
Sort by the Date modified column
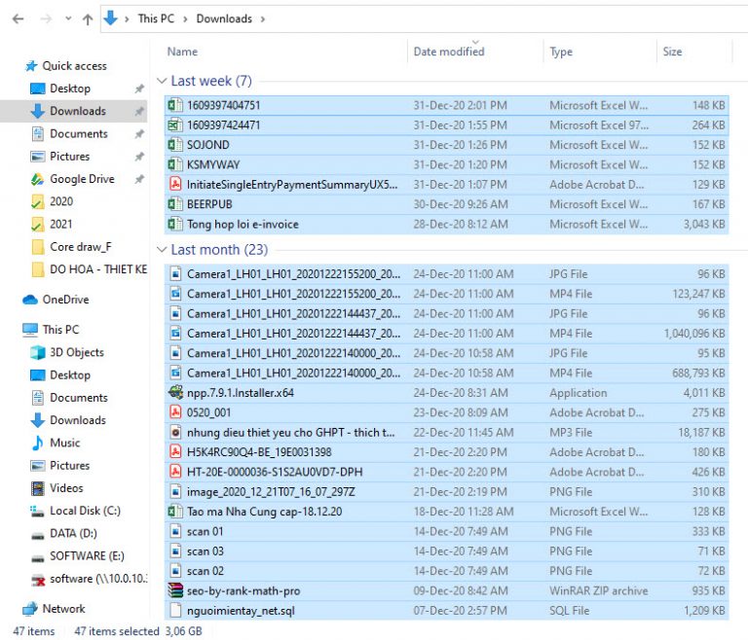[x=448, y=52]
